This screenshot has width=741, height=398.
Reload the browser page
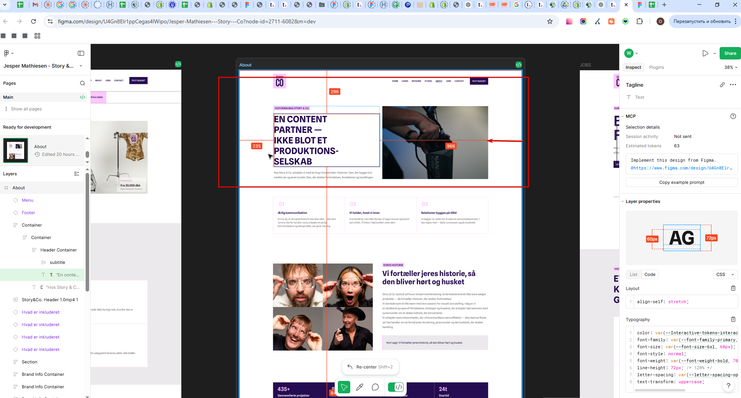coord(33,21)
